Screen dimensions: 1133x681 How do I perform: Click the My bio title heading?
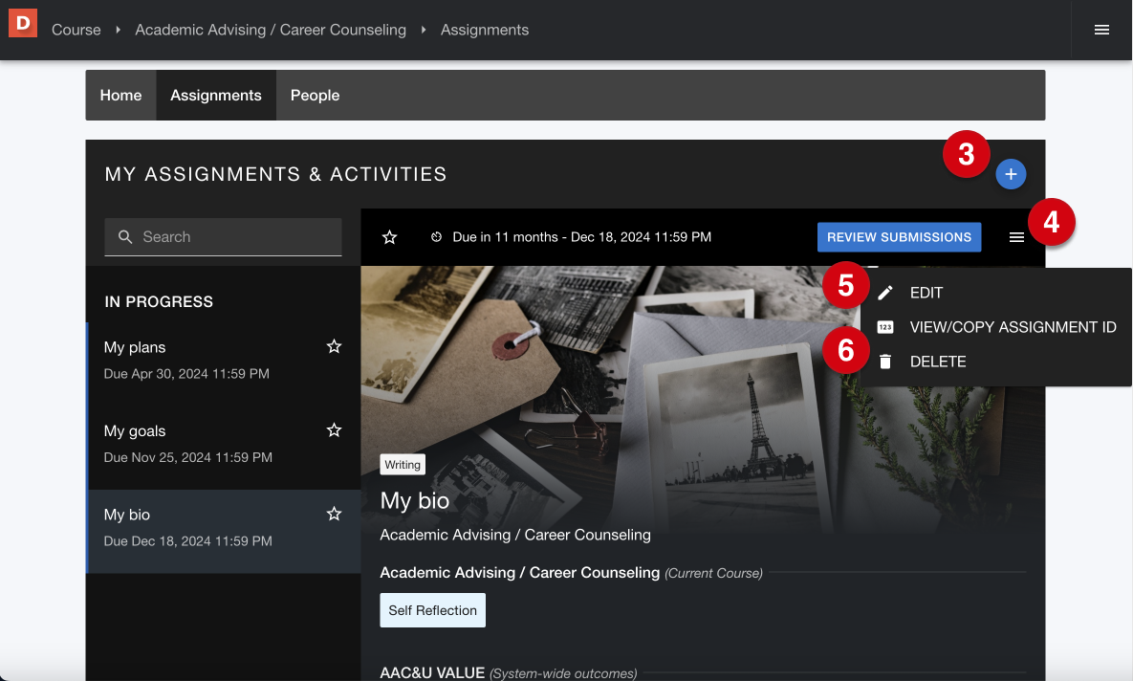click(415, 501)
